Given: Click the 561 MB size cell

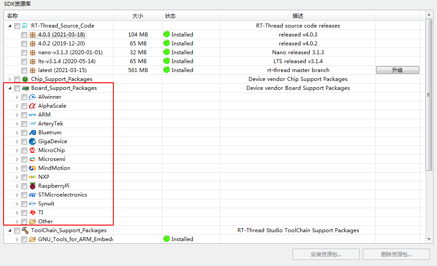Looking at the screenshot, I should 138,70.
